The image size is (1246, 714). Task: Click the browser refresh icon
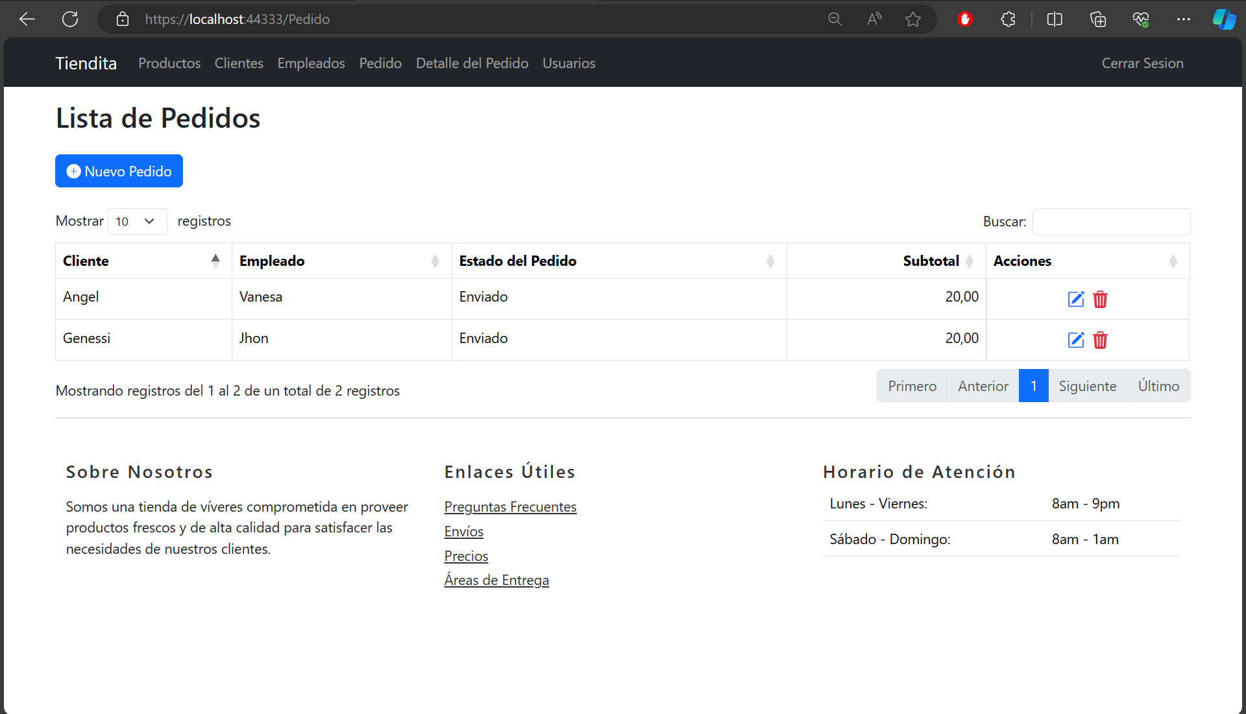(x=70, y=19)
